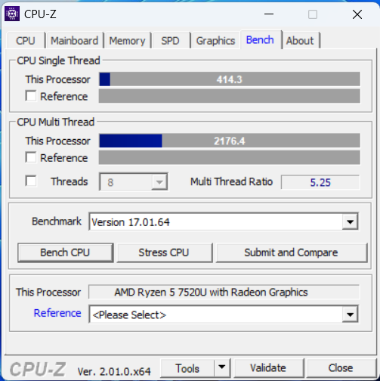Enable the Single Thread Reference checkbox

(31, 96)
